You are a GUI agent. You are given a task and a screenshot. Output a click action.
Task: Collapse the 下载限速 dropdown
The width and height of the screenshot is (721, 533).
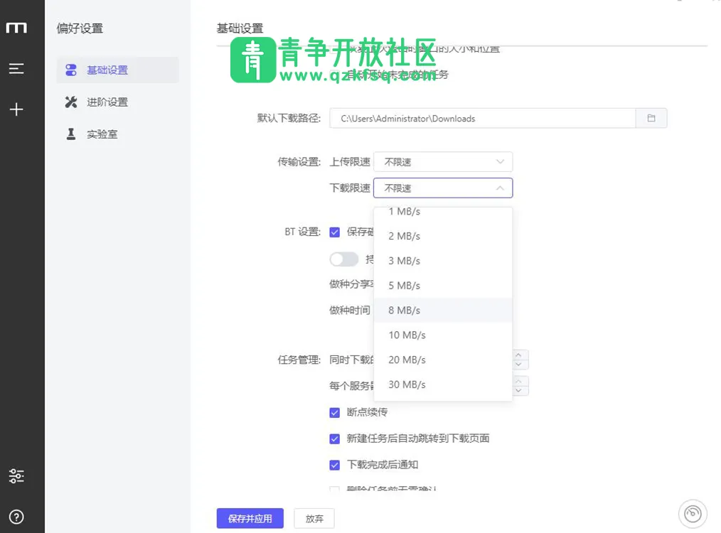pos(442,188)
